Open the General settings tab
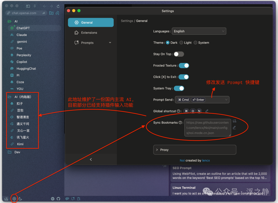This screenshot has width=278, height=203. click(x=91, y=22)
